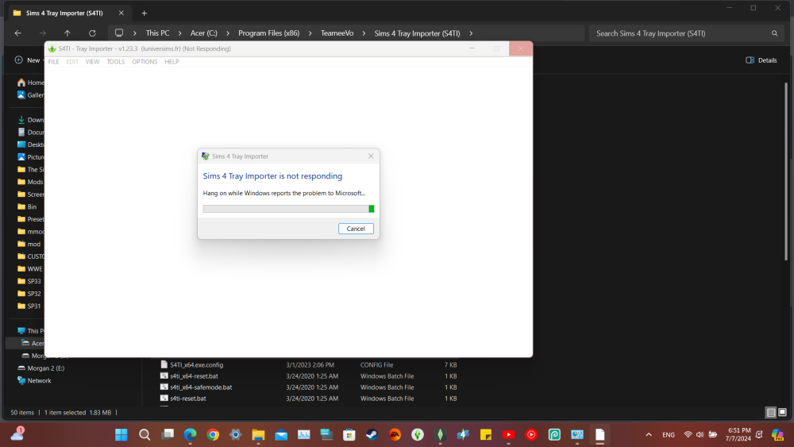Cancel the not responding report dialog

coord(356,229)
